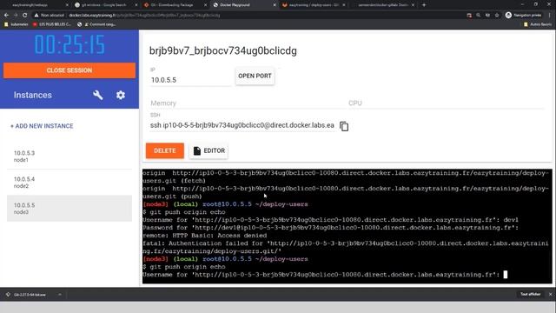Copy the SSH command with the clipboard icon
Image resolution: width=556 pixels, height=313 pixels.
point(344,126)
